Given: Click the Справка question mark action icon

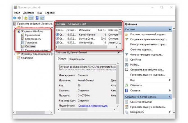Looking at the screenshot, I should click(127, 90).
